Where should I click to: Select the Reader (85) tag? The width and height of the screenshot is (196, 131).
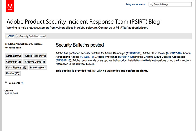[13, 73]
